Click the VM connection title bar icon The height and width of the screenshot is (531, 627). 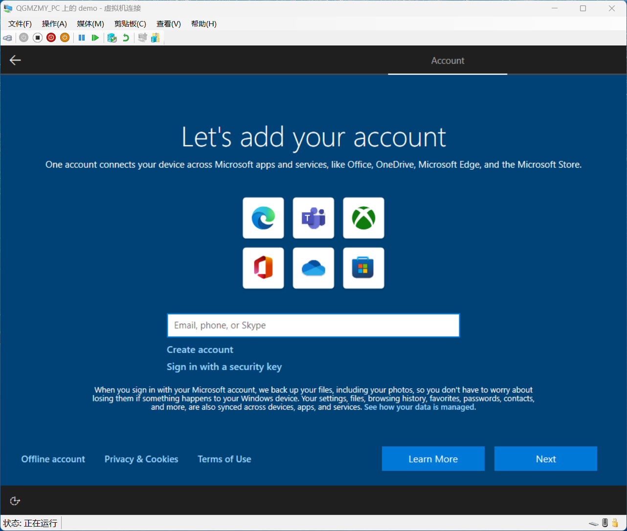tap(8, 8)
